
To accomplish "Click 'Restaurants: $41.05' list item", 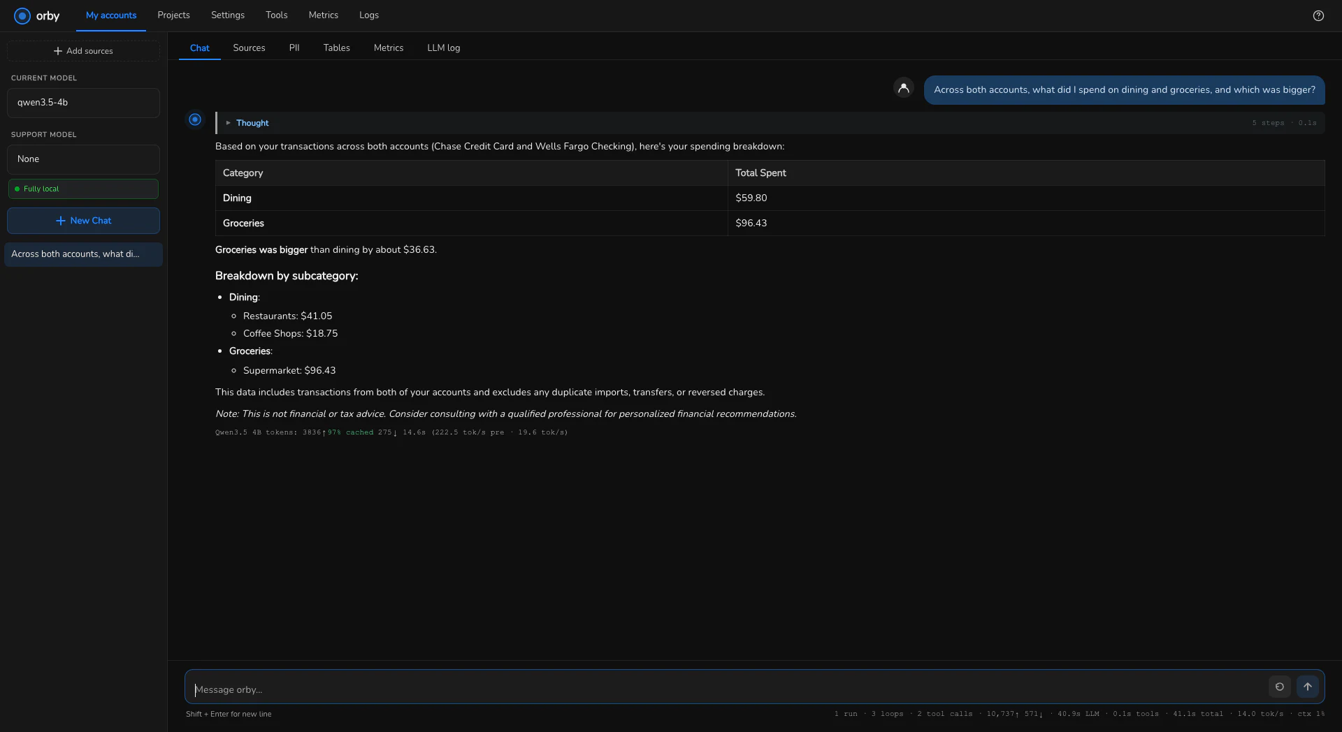I will click(x=288, y=316).
